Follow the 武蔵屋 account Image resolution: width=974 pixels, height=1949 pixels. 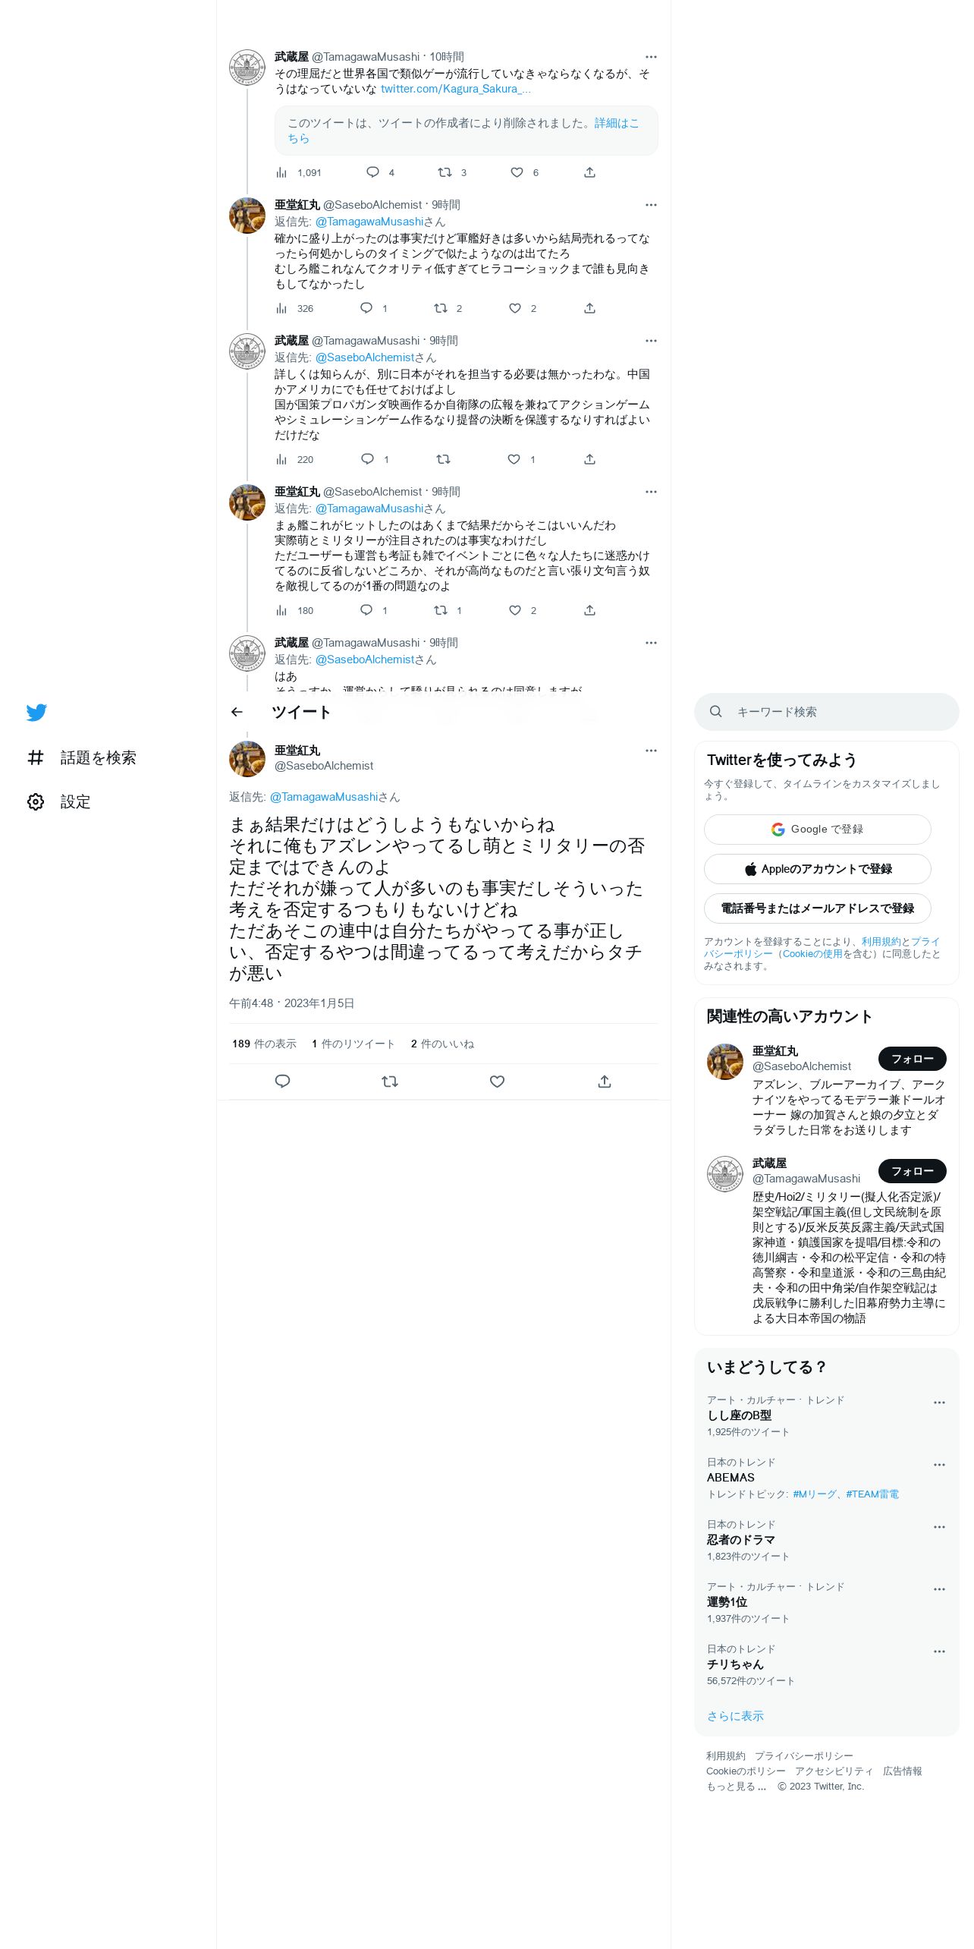[x=912, y=1170]
